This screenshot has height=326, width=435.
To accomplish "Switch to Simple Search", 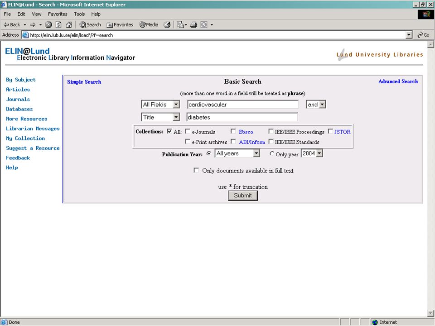I will pyautogui.click(x=84, y=82).
